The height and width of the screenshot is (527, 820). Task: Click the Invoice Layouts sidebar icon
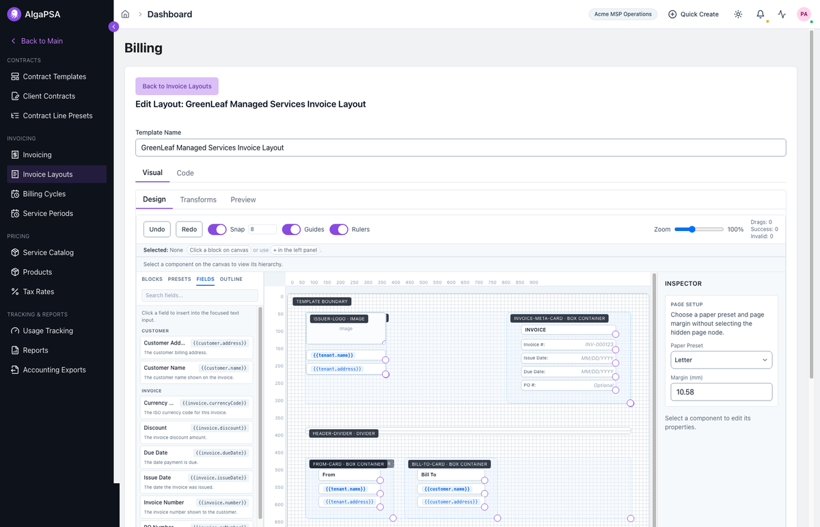click(15, 174)
